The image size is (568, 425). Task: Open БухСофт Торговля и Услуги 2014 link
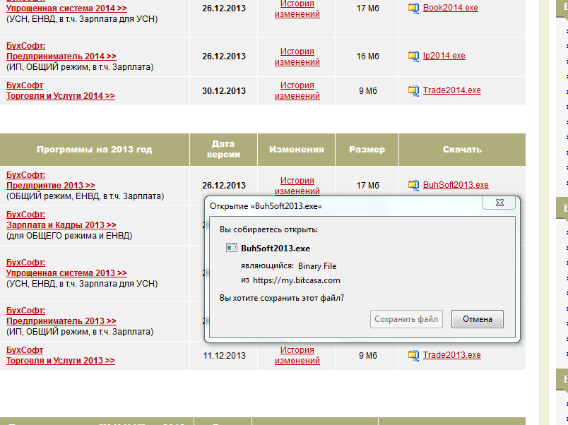(x=61, y=90)
